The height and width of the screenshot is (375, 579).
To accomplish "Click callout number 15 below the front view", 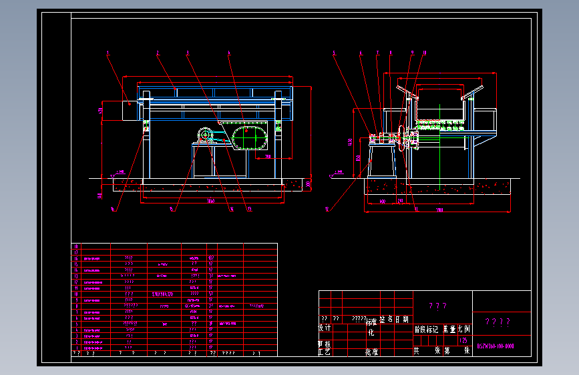I will 172,209.
